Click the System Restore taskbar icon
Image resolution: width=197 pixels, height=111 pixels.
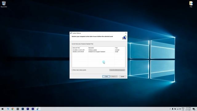38,109
